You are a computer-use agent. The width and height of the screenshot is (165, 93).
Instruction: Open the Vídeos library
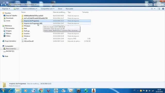(8, 36)
